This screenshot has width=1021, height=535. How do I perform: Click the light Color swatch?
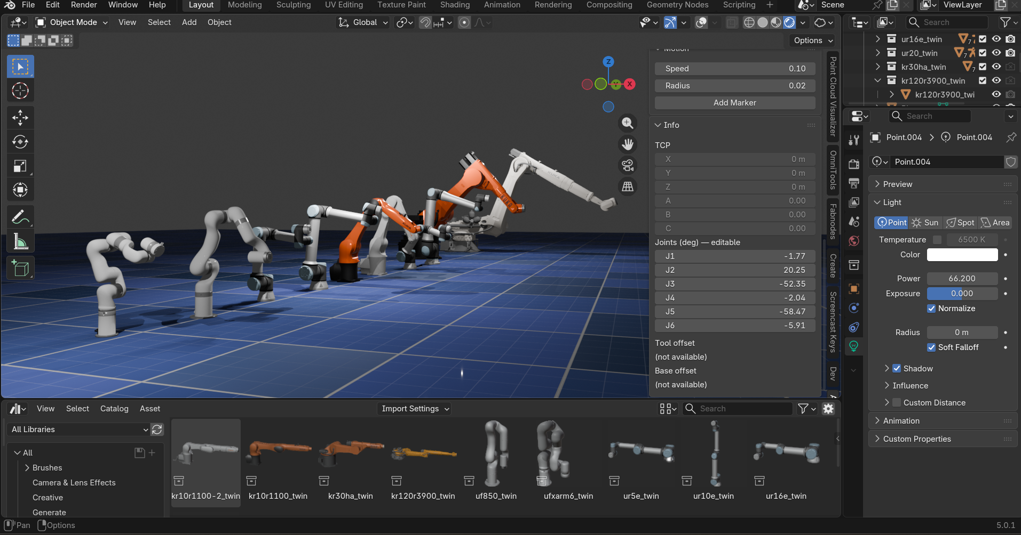[x=962, y=255]
